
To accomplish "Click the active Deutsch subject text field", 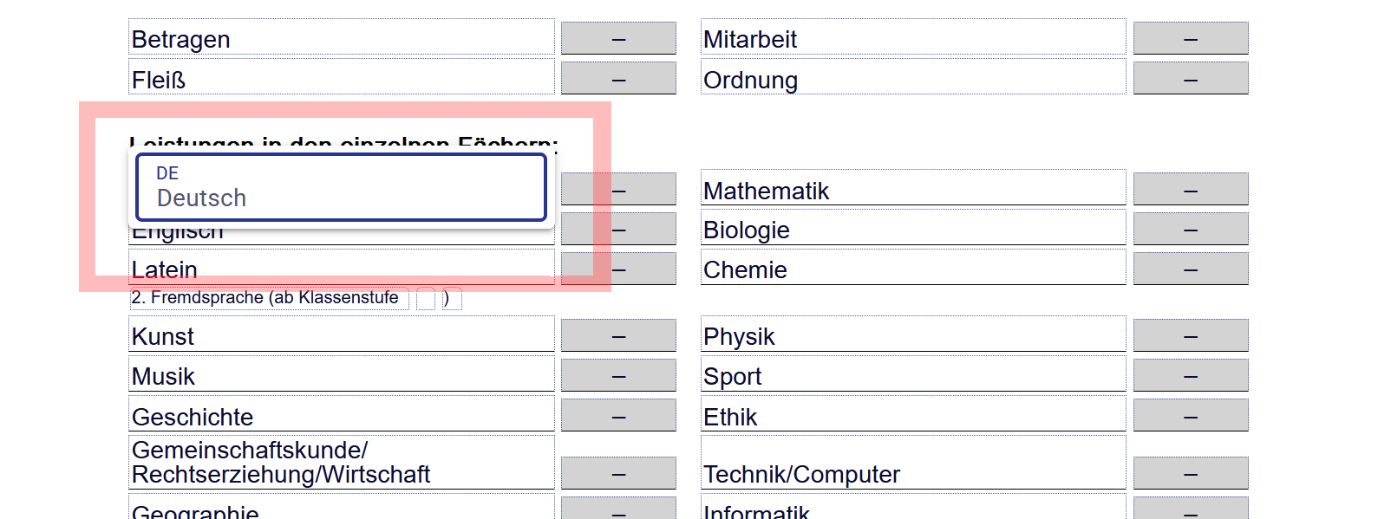I will [341, 188].
